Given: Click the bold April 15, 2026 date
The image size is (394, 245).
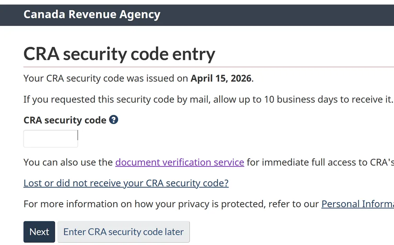Looking at the screenshot, I should (221, 78).
